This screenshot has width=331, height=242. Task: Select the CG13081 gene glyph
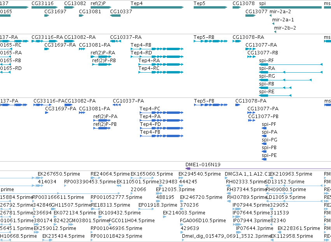pos(81,16)
